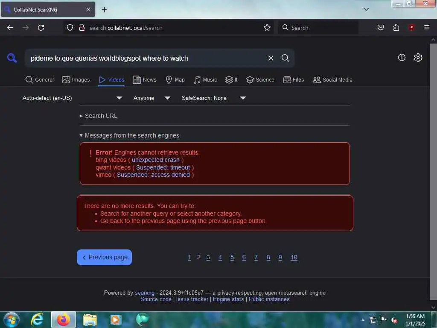The image size is (437, 328).
Task: Open the About info icon
Action: tap(402, 58)
